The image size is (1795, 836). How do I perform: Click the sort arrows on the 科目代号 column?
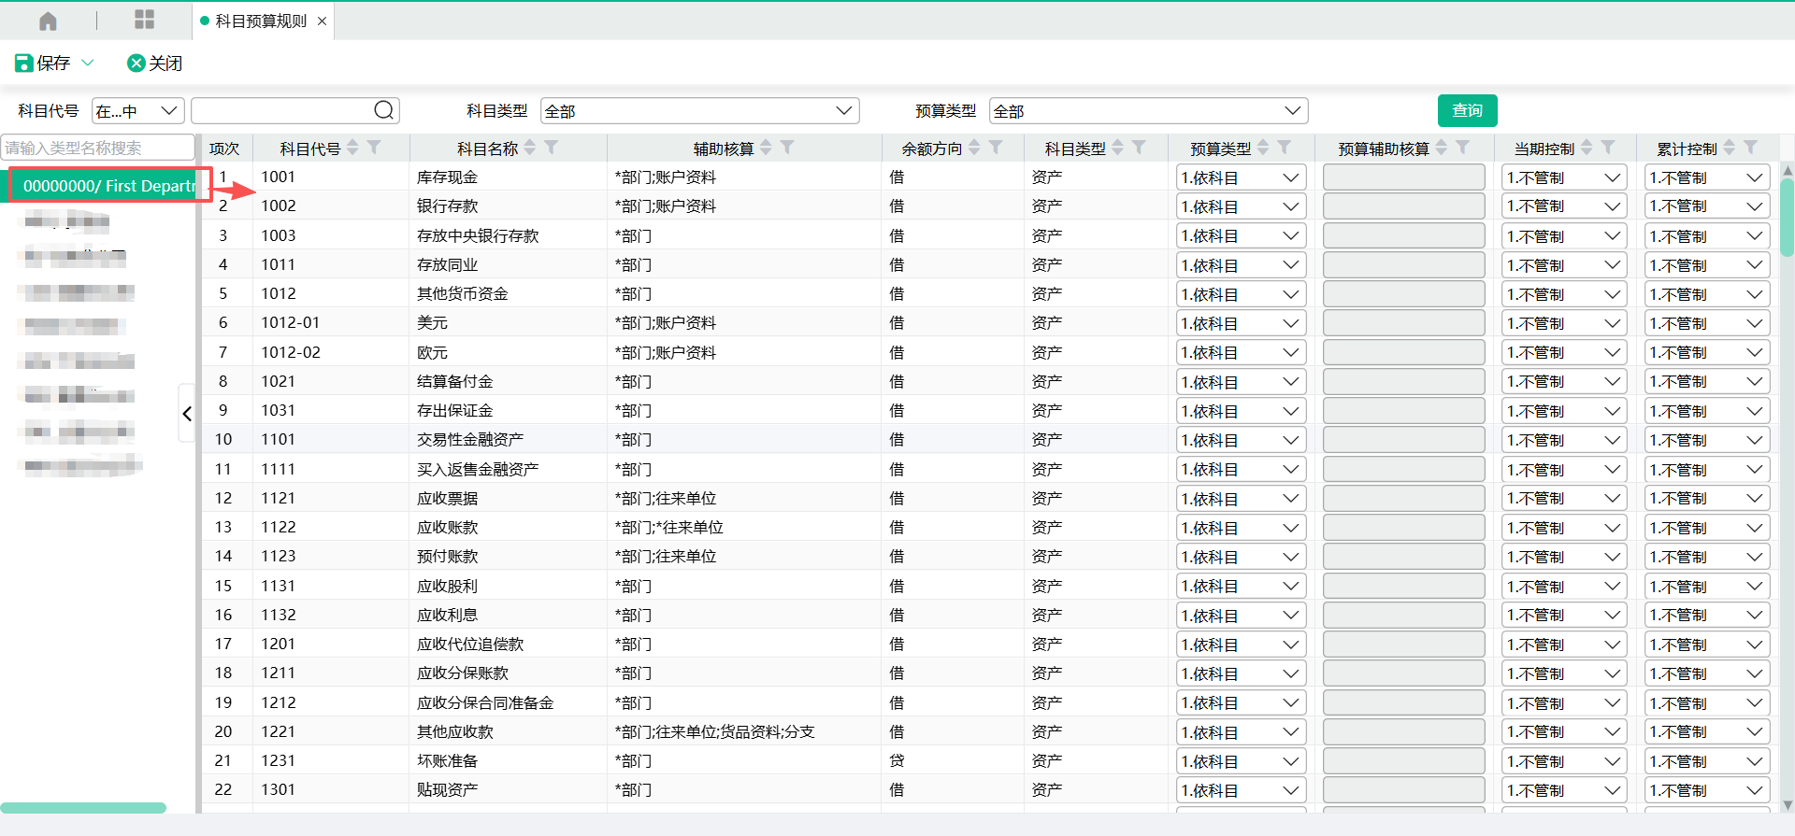(352, 148)
